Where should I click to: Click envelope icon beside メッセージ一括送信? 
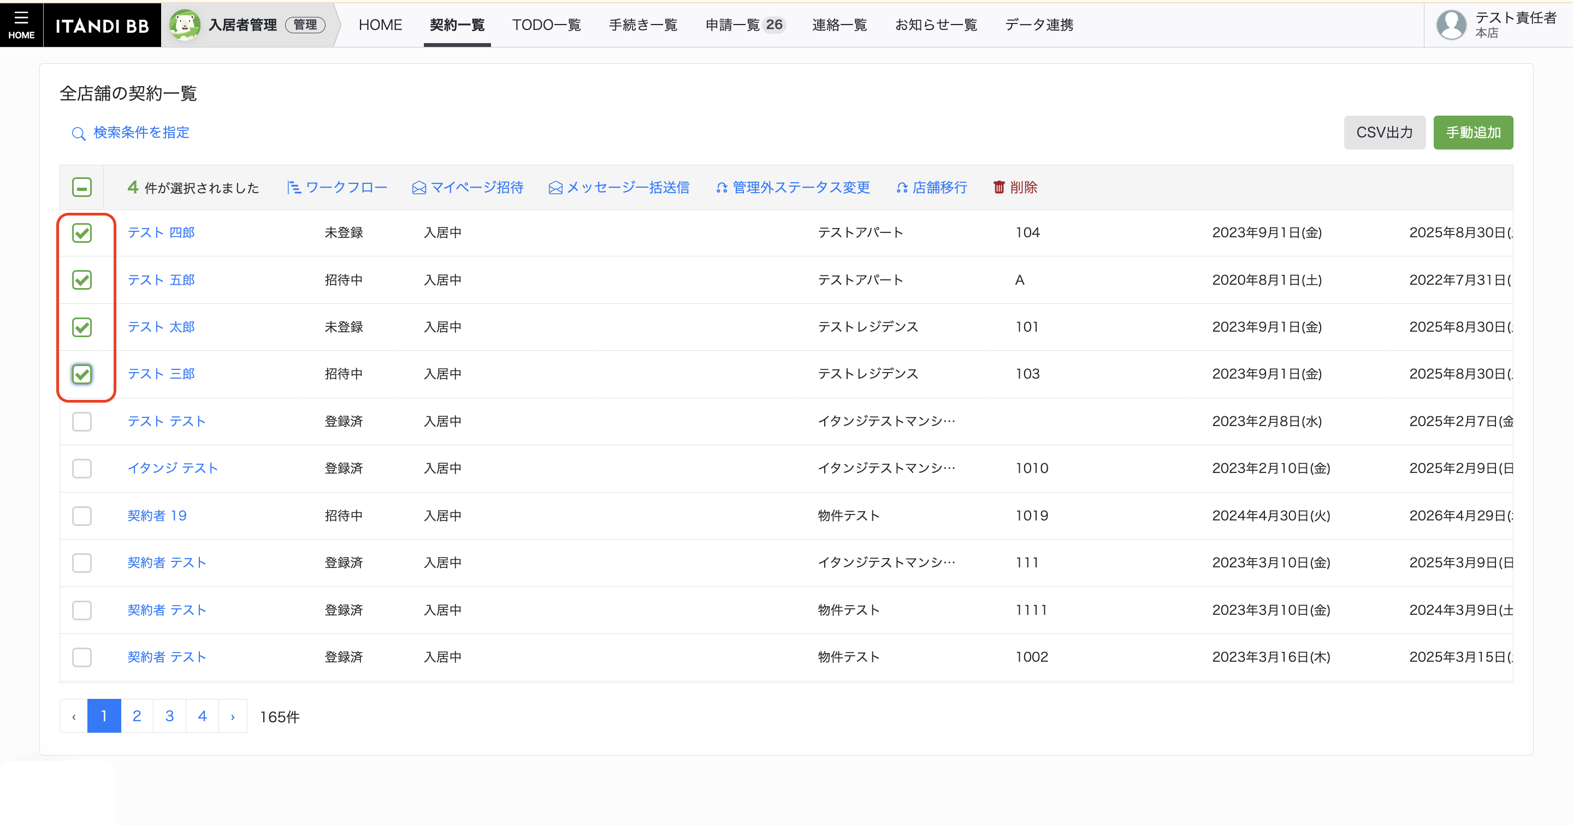click(x=555, y=188)
